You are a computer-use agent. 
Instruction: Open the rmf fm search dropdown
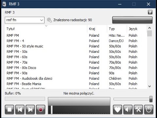(42, 20)
